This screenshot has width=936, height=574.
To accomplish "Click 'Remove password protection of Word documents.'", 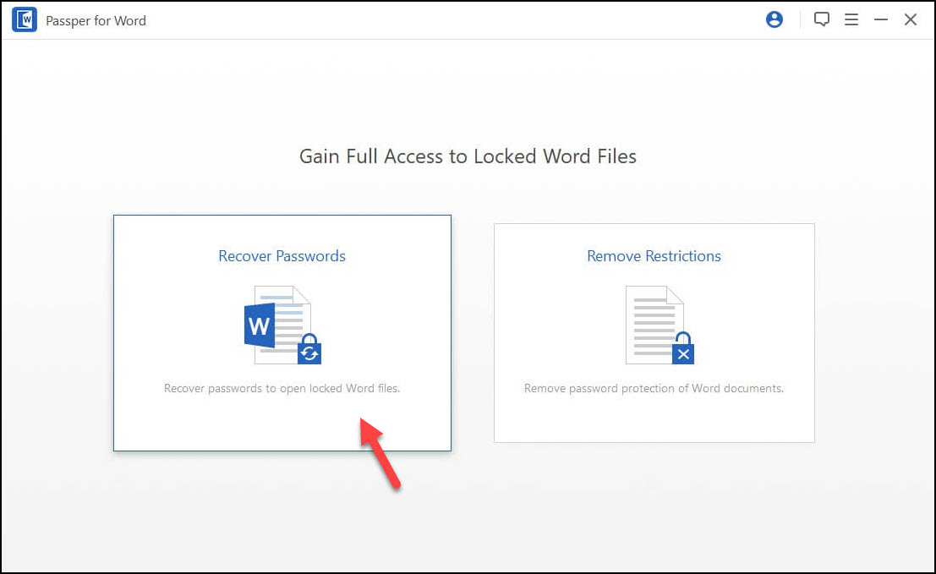I will point(654,388).
